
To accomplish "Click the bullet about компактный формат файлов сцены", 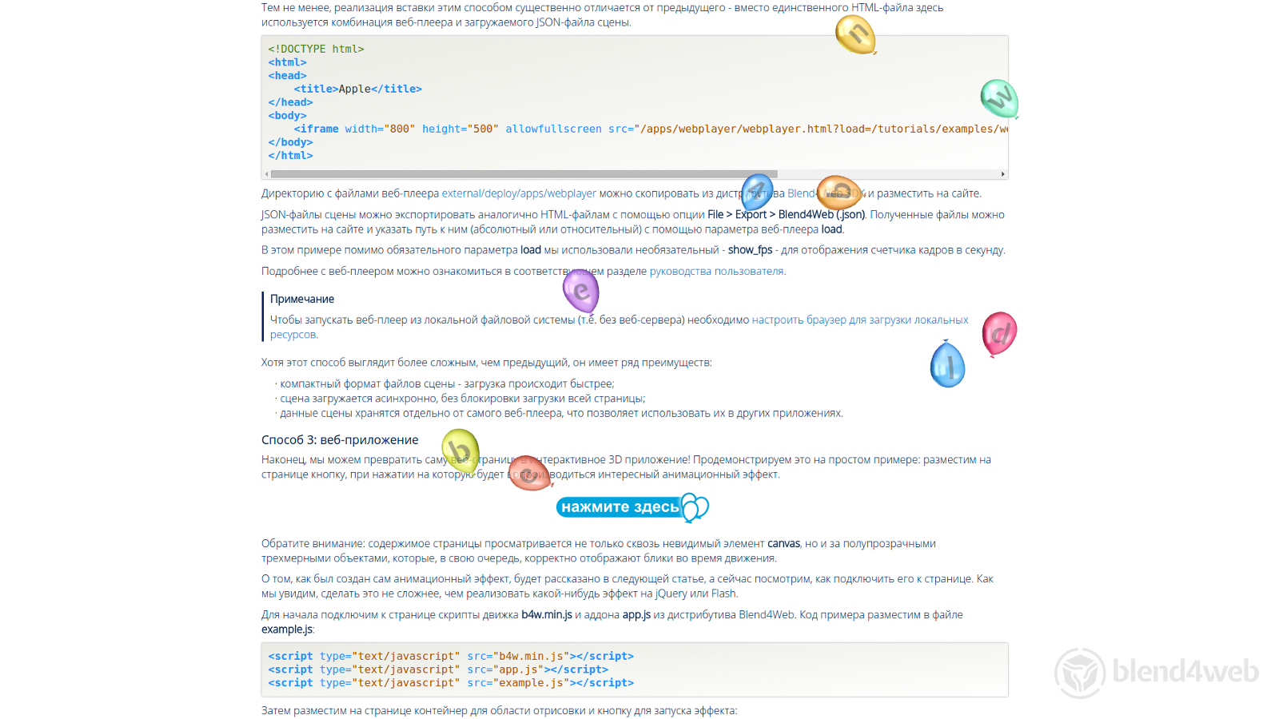I will [447, 384].
